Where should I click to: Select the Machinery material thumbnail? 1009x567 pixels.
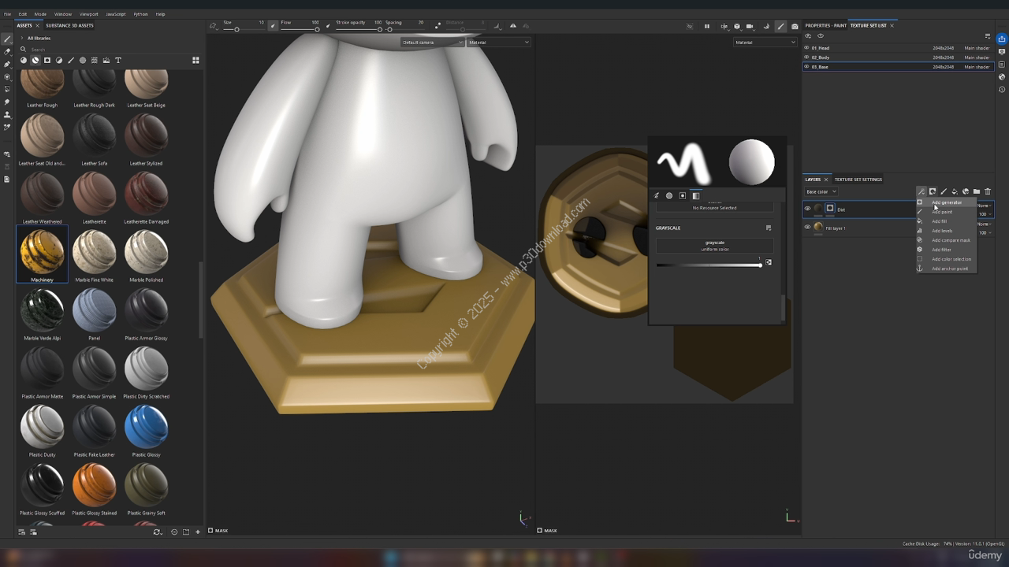pyautogui.click(x=42, y=252)
